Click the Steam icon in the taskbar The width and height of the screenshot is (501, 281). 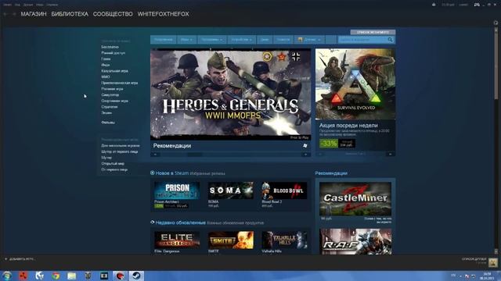(x=136, y=276)
